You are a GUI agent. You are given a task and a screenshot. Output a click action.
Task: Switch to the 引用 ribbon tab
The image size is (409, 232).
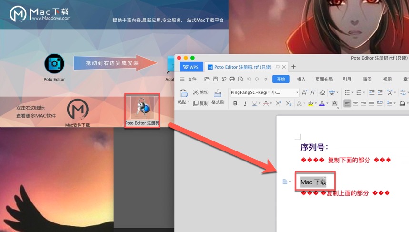click(347, 79)
